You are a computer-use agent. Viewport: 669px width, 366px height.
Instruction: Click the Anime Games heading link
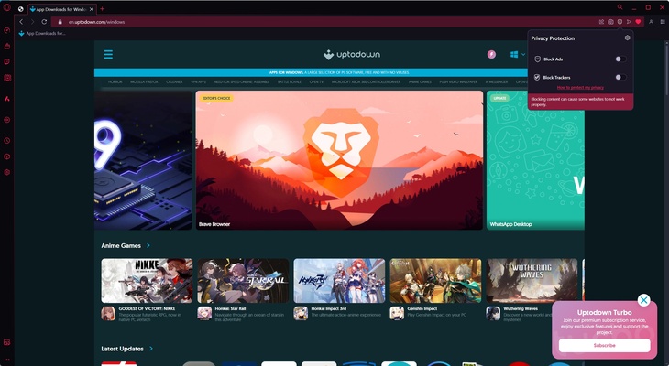(121, 245)
